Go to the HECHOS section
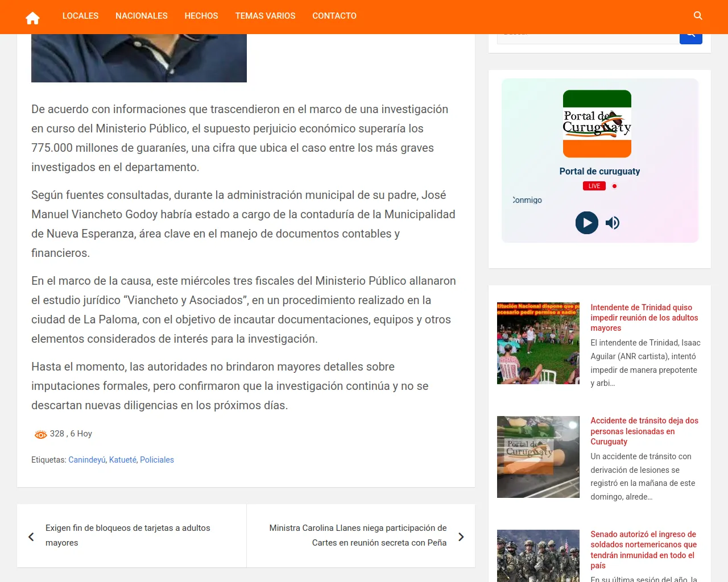Screen dimensions: 728x582 201,16
